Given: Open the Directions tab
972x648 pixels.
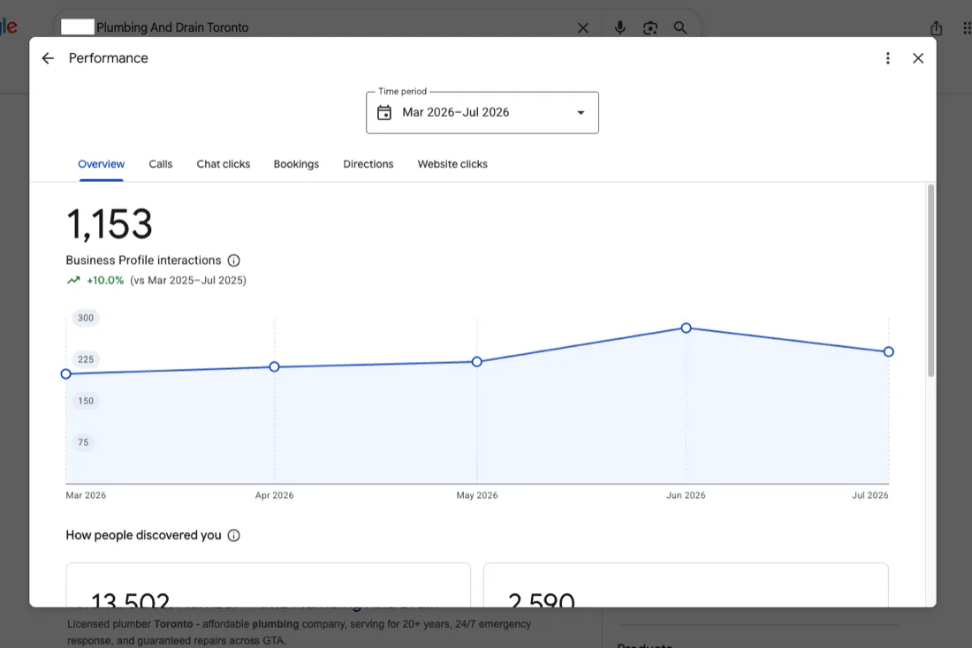Looking at the screenshot, I should [368, 164].
